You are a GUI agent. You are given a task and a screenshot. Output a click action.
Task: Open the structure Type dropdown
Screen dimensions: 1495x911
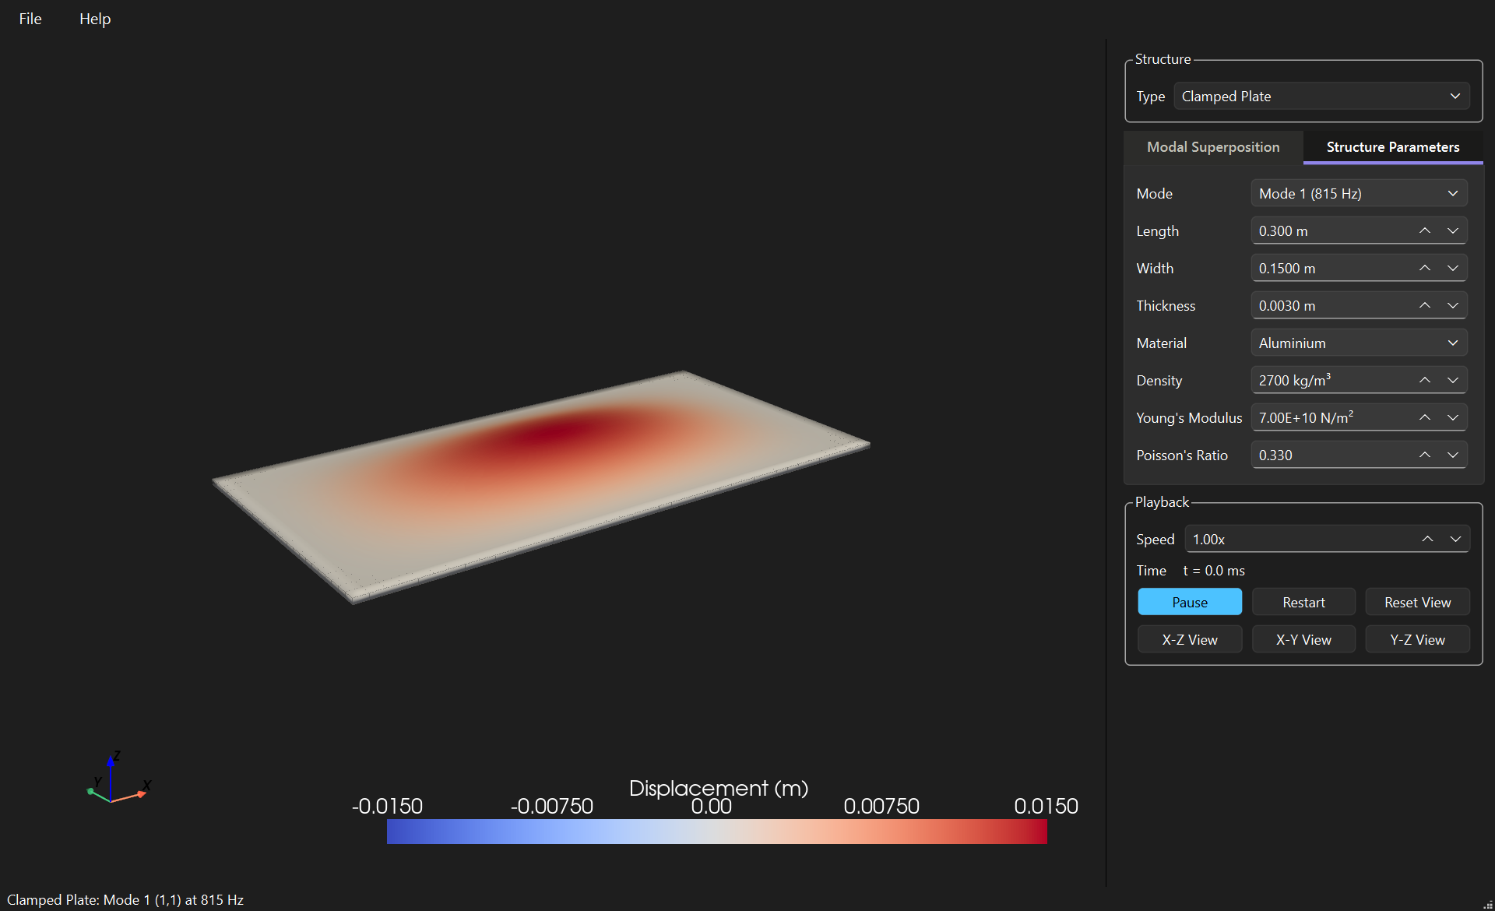point(1321,97)
